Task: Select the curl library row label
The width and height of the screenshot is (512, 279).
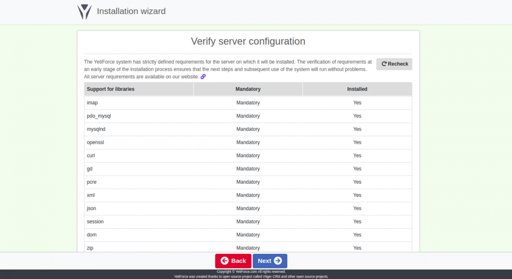Action: (x=91, y=156)
